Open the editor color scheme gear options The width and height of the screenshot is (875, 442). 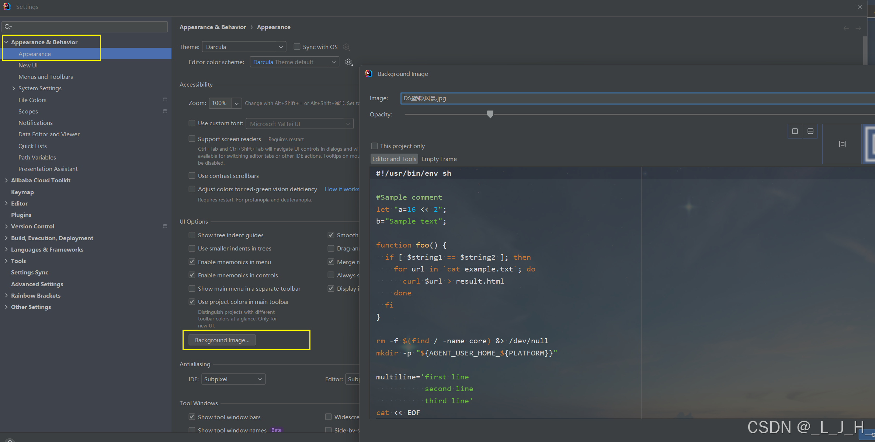click(x=348, y=62)
